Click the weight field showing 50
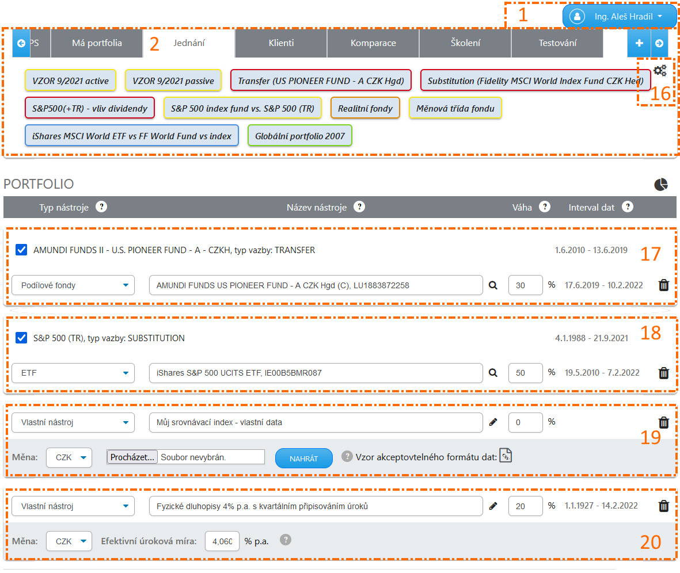The height and width of the screenshot is (573, 680). pyautogui.click(x=525, y=373)
